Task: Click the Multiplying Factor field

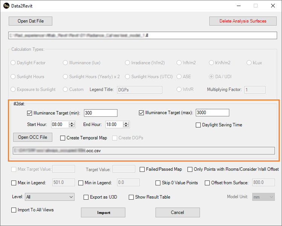Action: point(255,89)
